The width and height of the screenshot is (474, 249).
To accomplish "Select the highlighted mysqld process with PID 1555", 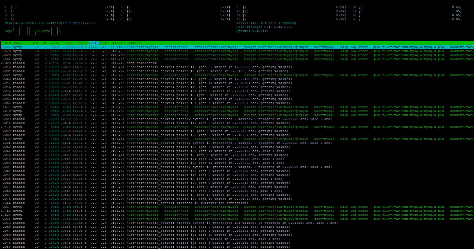I will click(x=237, y=47).
